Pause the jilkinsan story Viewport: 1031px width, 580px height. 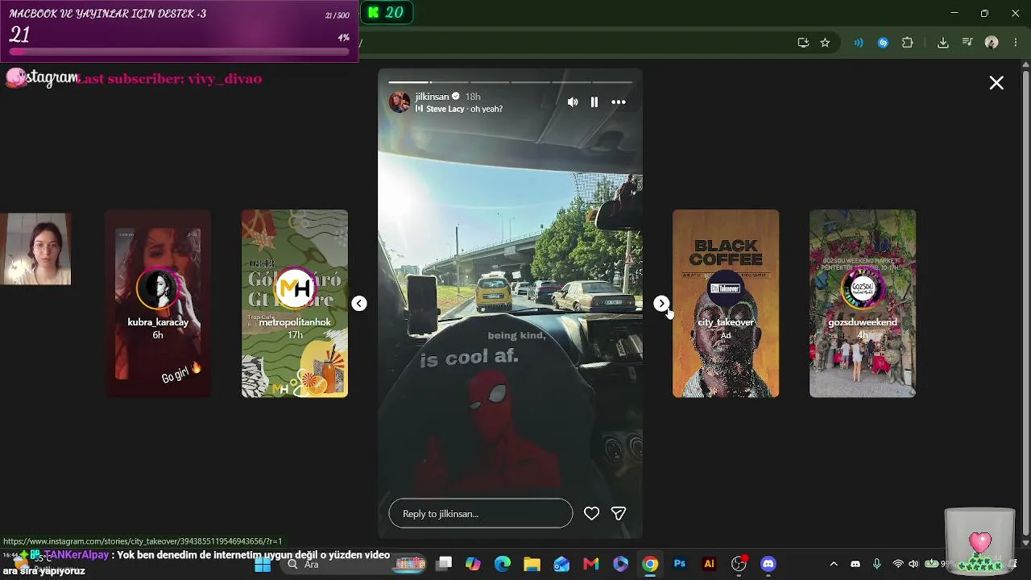(594, 102)
